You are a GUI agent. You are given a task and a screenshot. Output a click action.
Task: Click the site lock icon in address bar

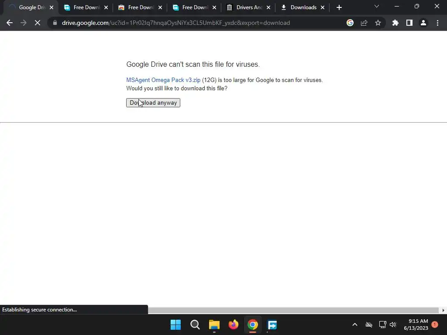pos(55,23)
